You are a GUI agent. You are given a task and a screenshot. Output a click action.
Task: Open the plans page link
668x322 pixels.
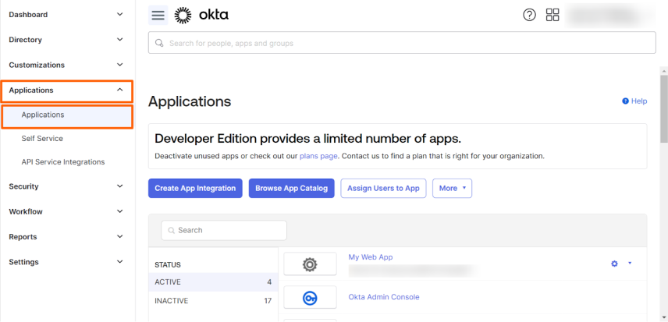click(318, 156)
